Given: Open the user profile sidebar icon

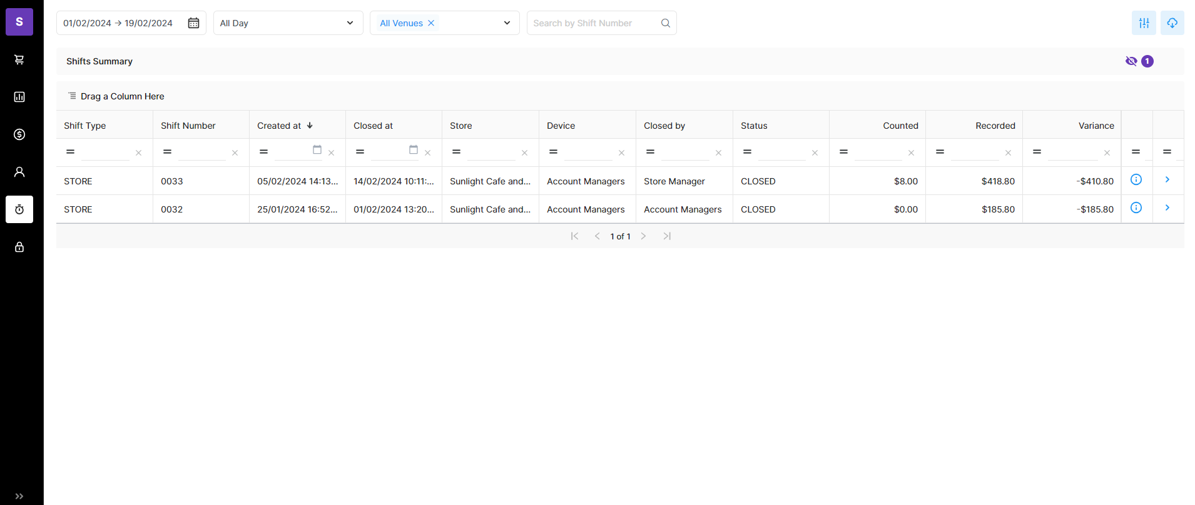Looking at the screenshot, I should [19, 172].
